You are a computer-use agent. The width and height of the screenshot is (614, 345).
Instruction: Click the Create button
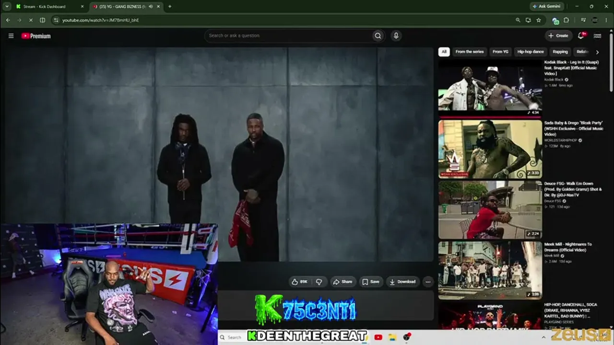(x=558, y=35)
